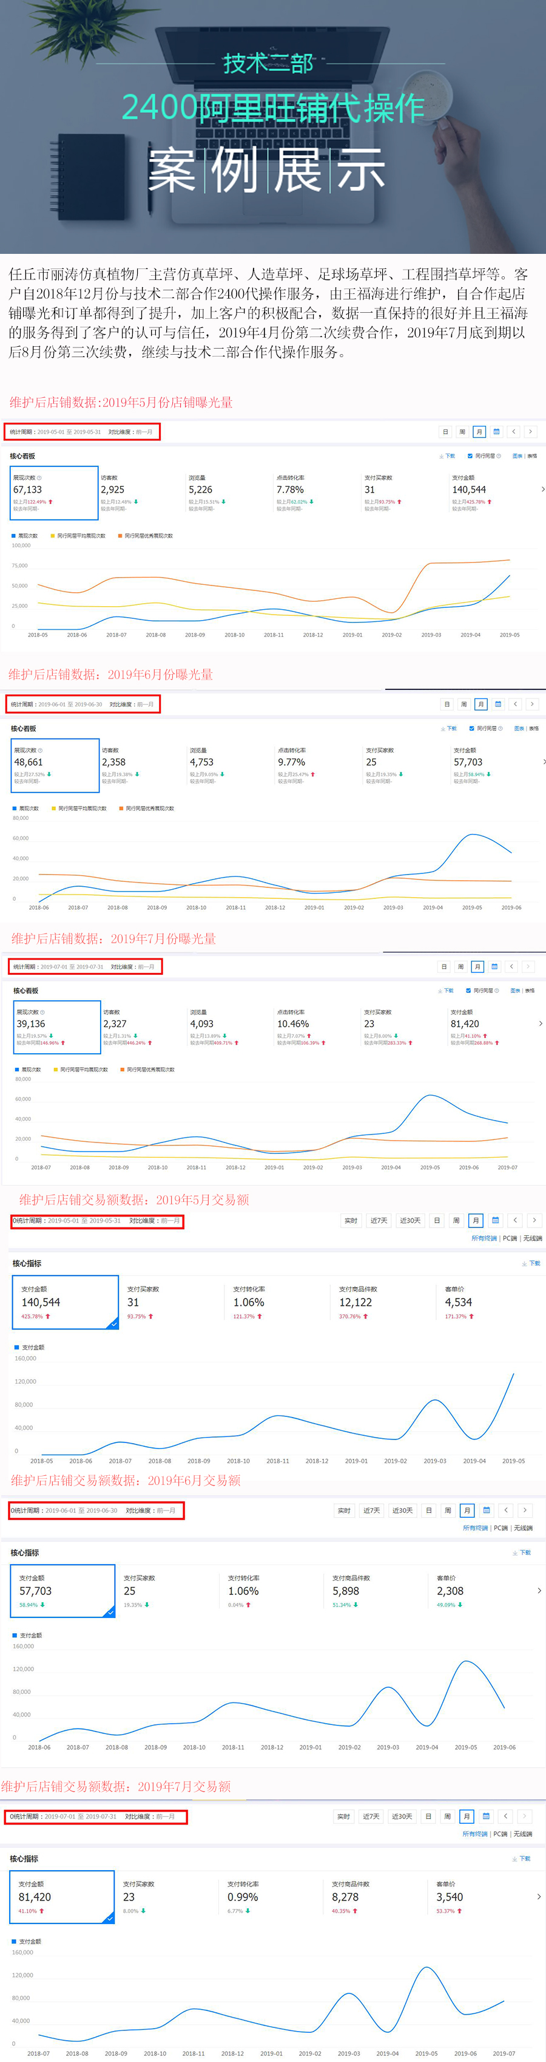Select 日 tab in July 2019 核心看板 panel
The image size is (546, 2062).
[x=443, y=966]
